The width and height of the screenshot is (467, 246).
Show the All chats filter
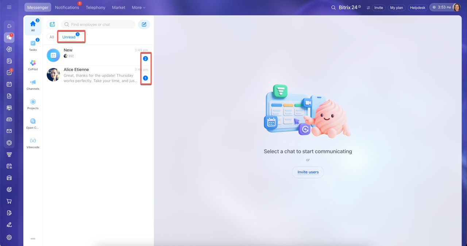pyautogui.click(x=52, y=37)
